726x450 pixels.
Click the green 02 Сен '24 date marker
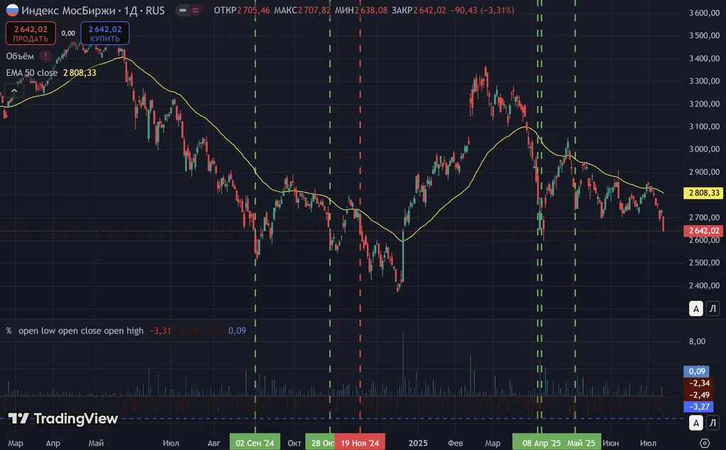[x=255, y=443]
